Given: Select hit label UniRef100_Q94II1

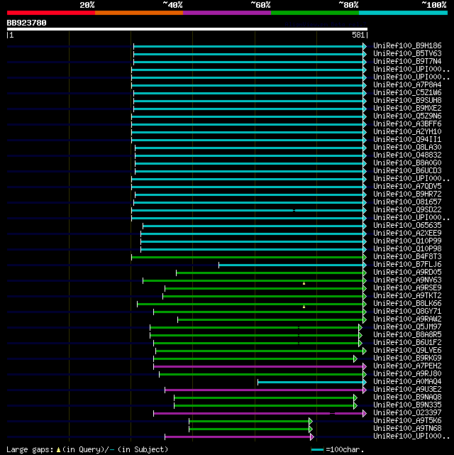Looking at the screenshot, I should [x=407, y=140].
